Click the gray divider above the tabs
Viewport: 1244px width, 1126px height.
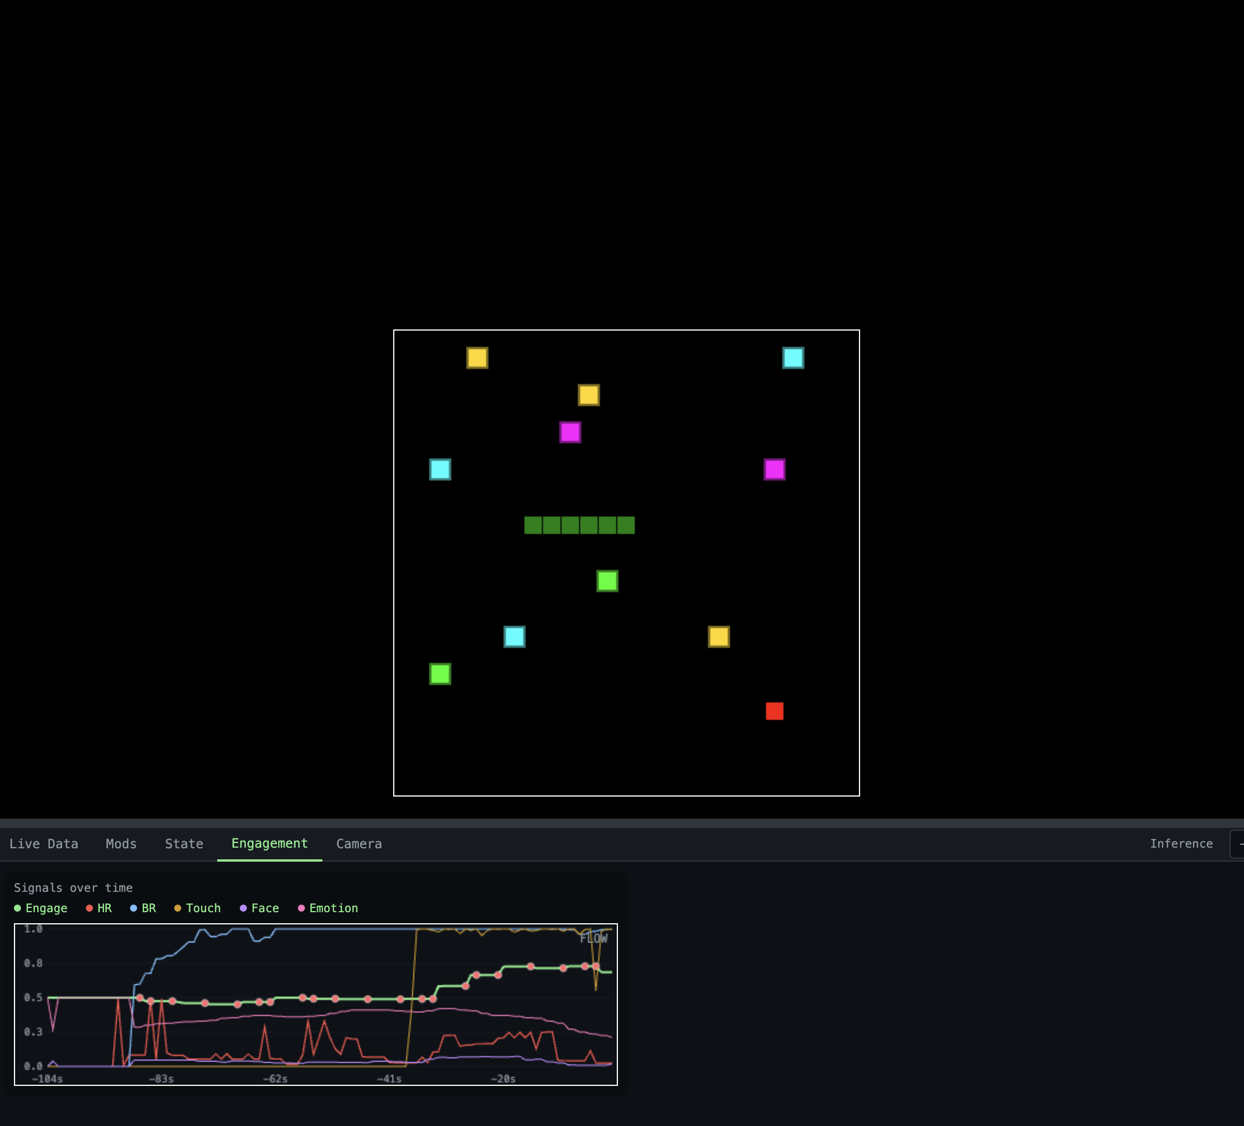click(622, 823)
